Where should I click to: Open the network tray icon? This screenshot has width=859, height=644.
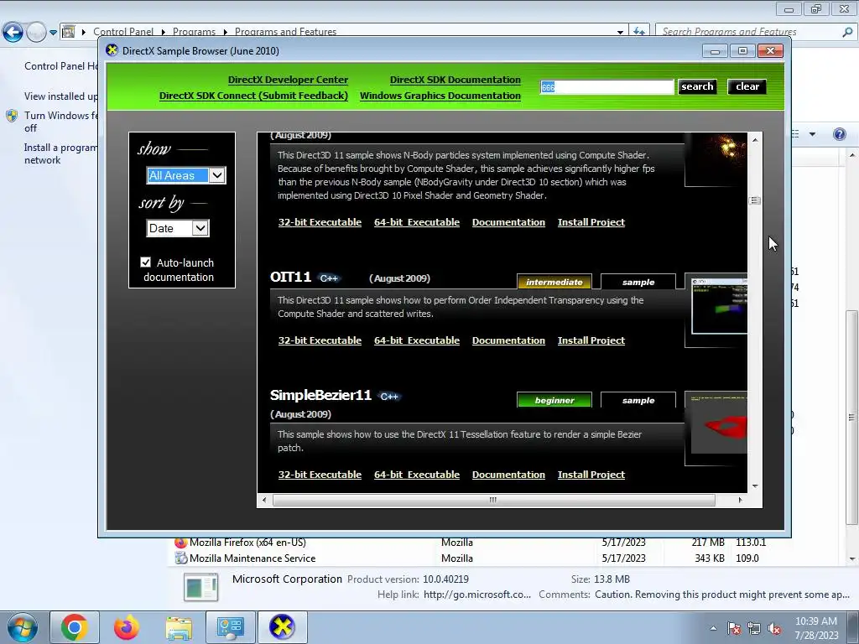[x=754, y=628]
